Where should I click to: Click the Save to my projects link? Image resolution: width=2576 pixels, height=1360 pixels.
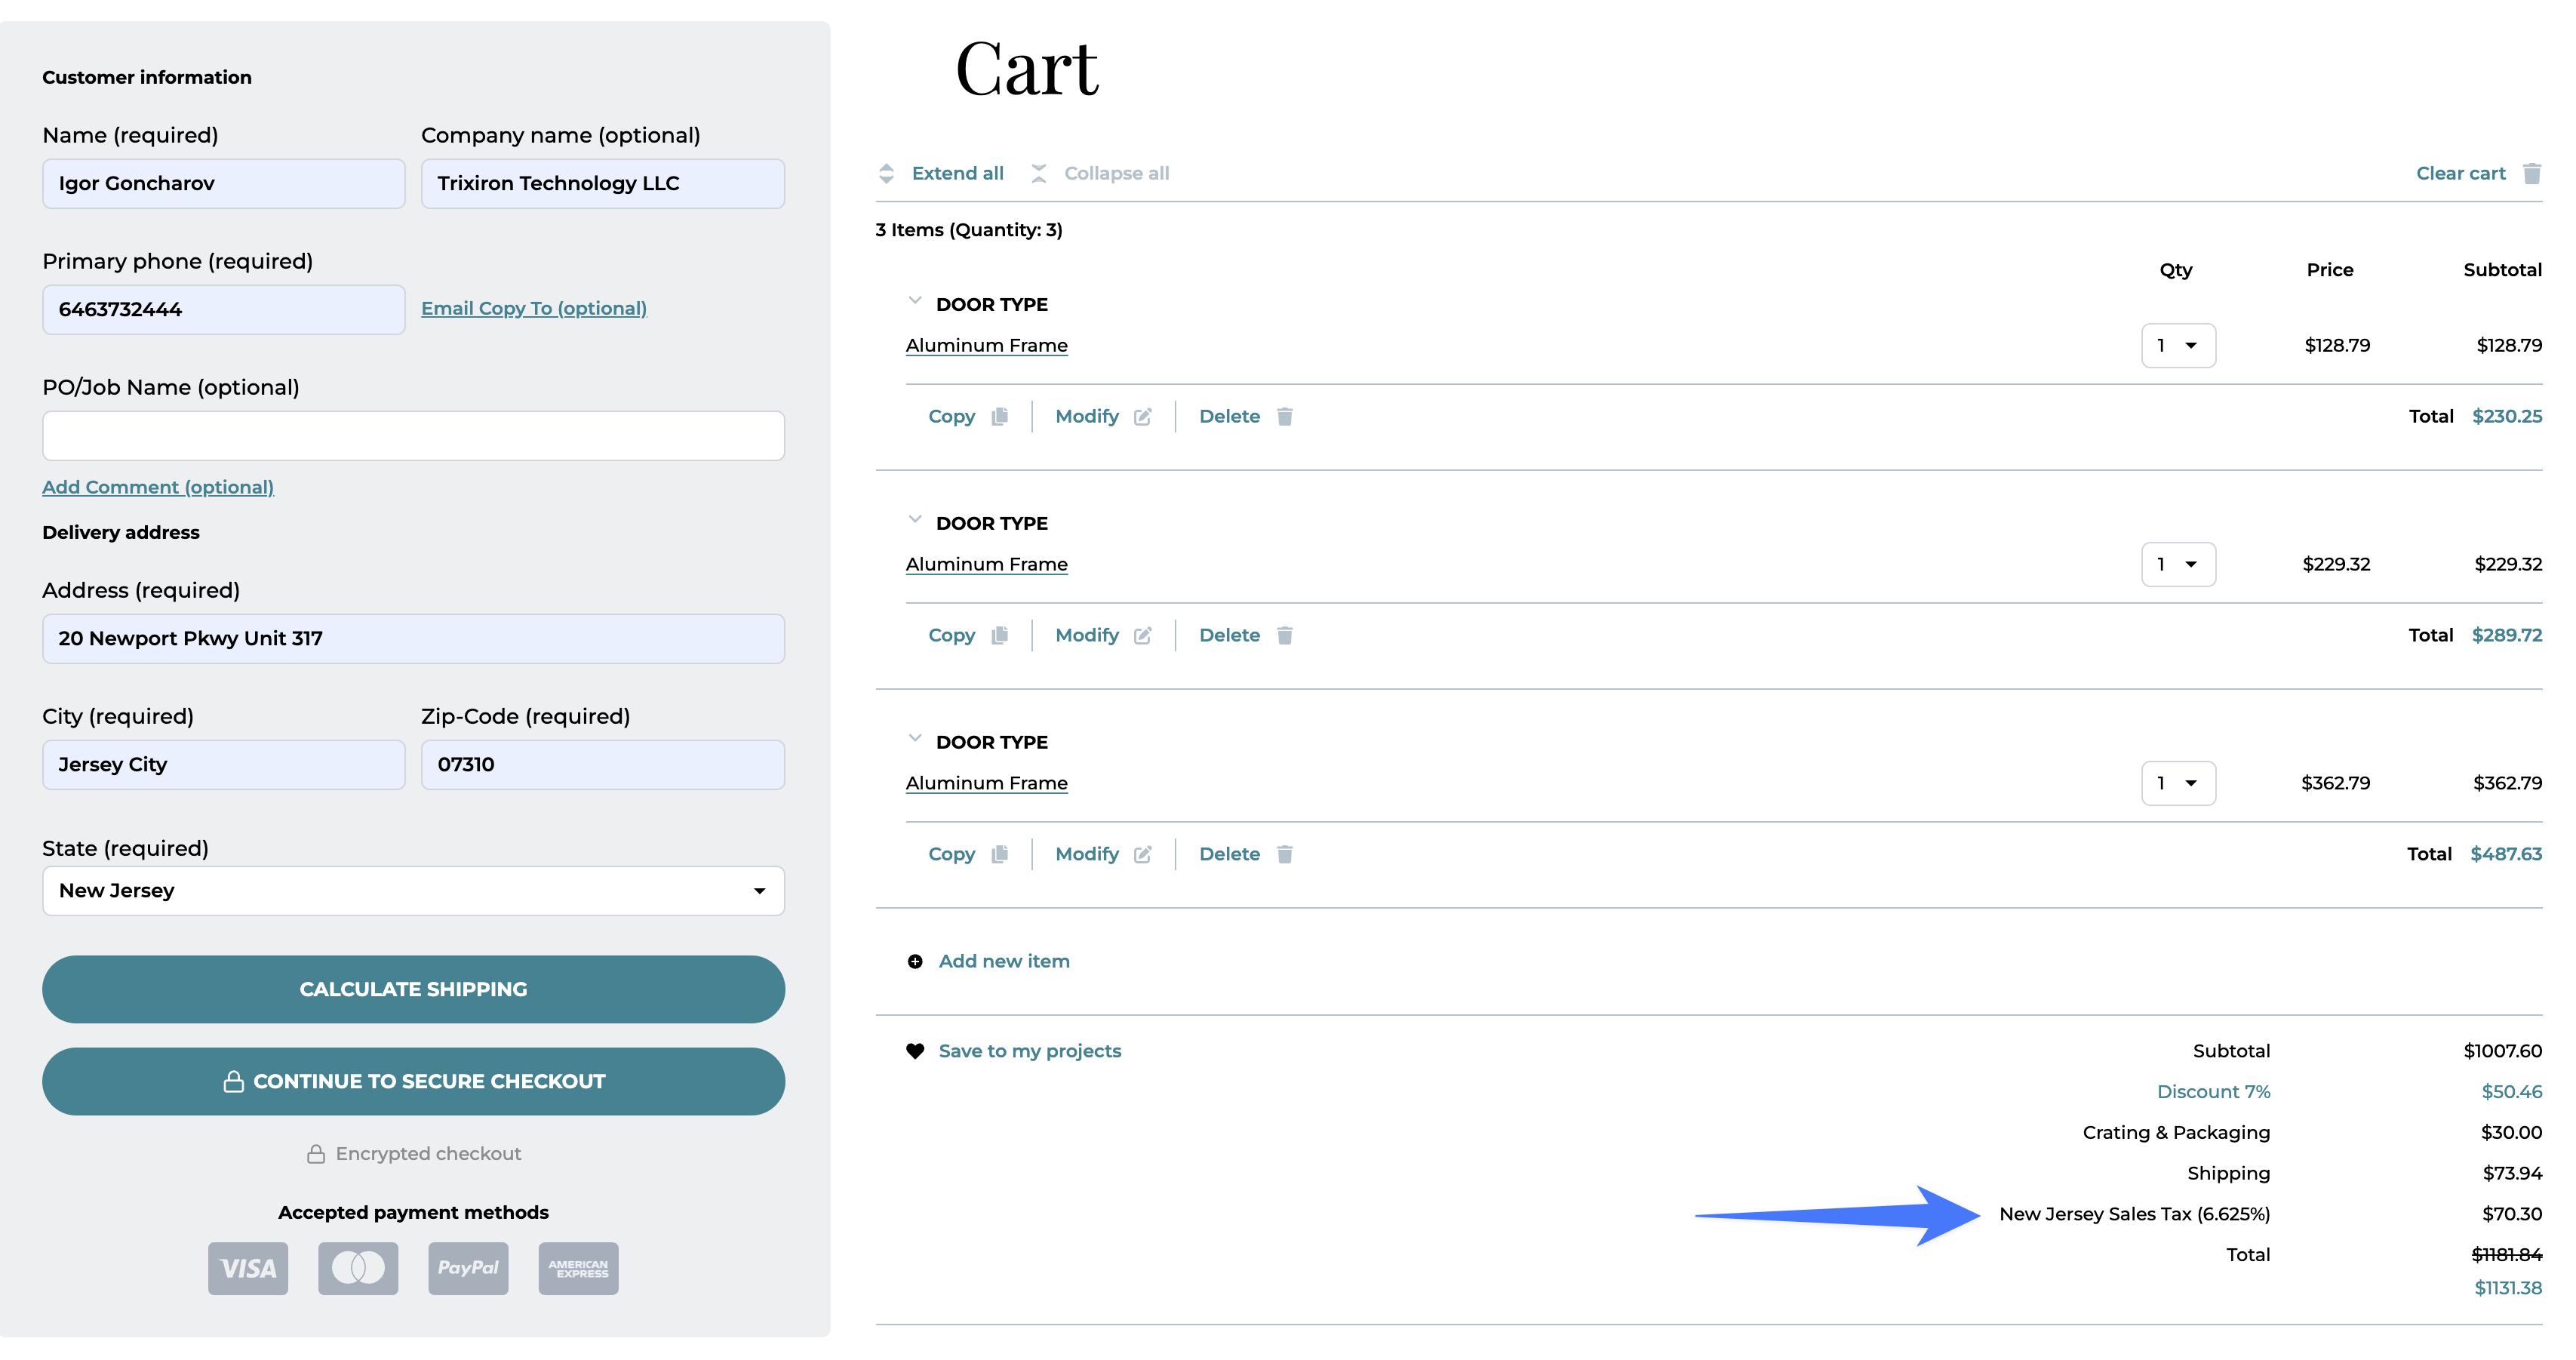[x=1030, y=1051]
